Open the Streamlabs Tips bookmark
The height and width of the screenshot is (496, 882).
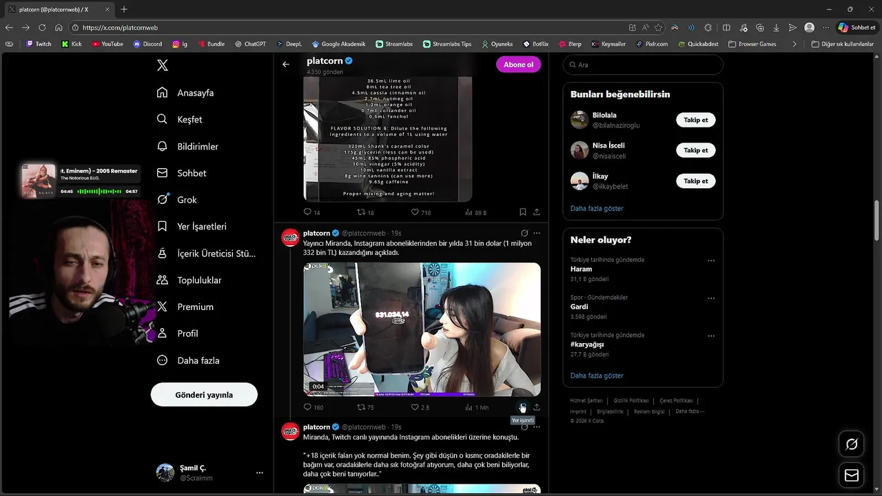click(x=447, y=44)
